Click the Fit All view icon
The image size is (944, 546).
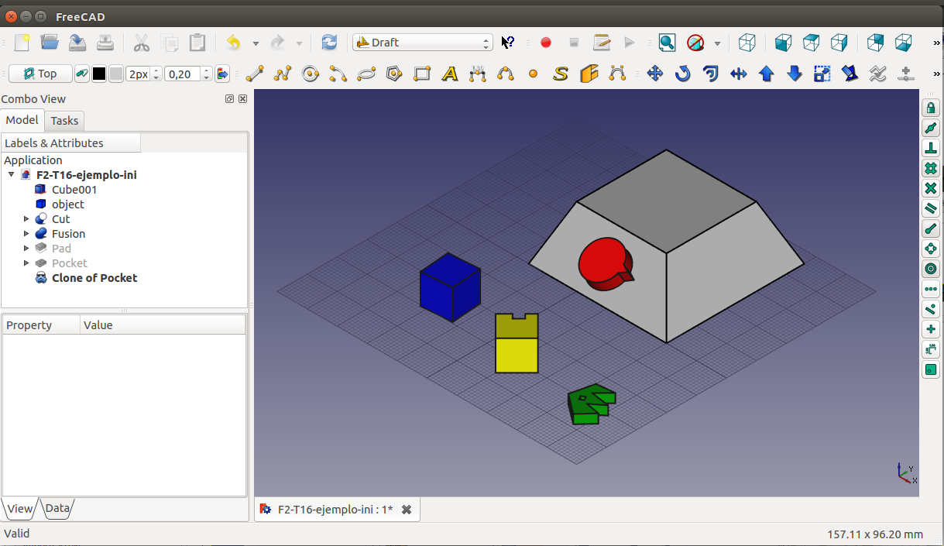click(x=667, y=43)
